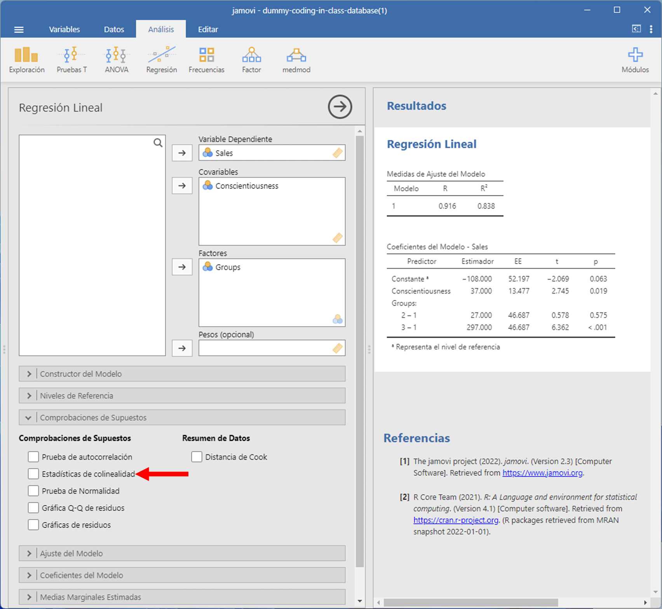
Task: Enable Estadísticas de colinealidad checkbox
Action: tap(33, 474)
